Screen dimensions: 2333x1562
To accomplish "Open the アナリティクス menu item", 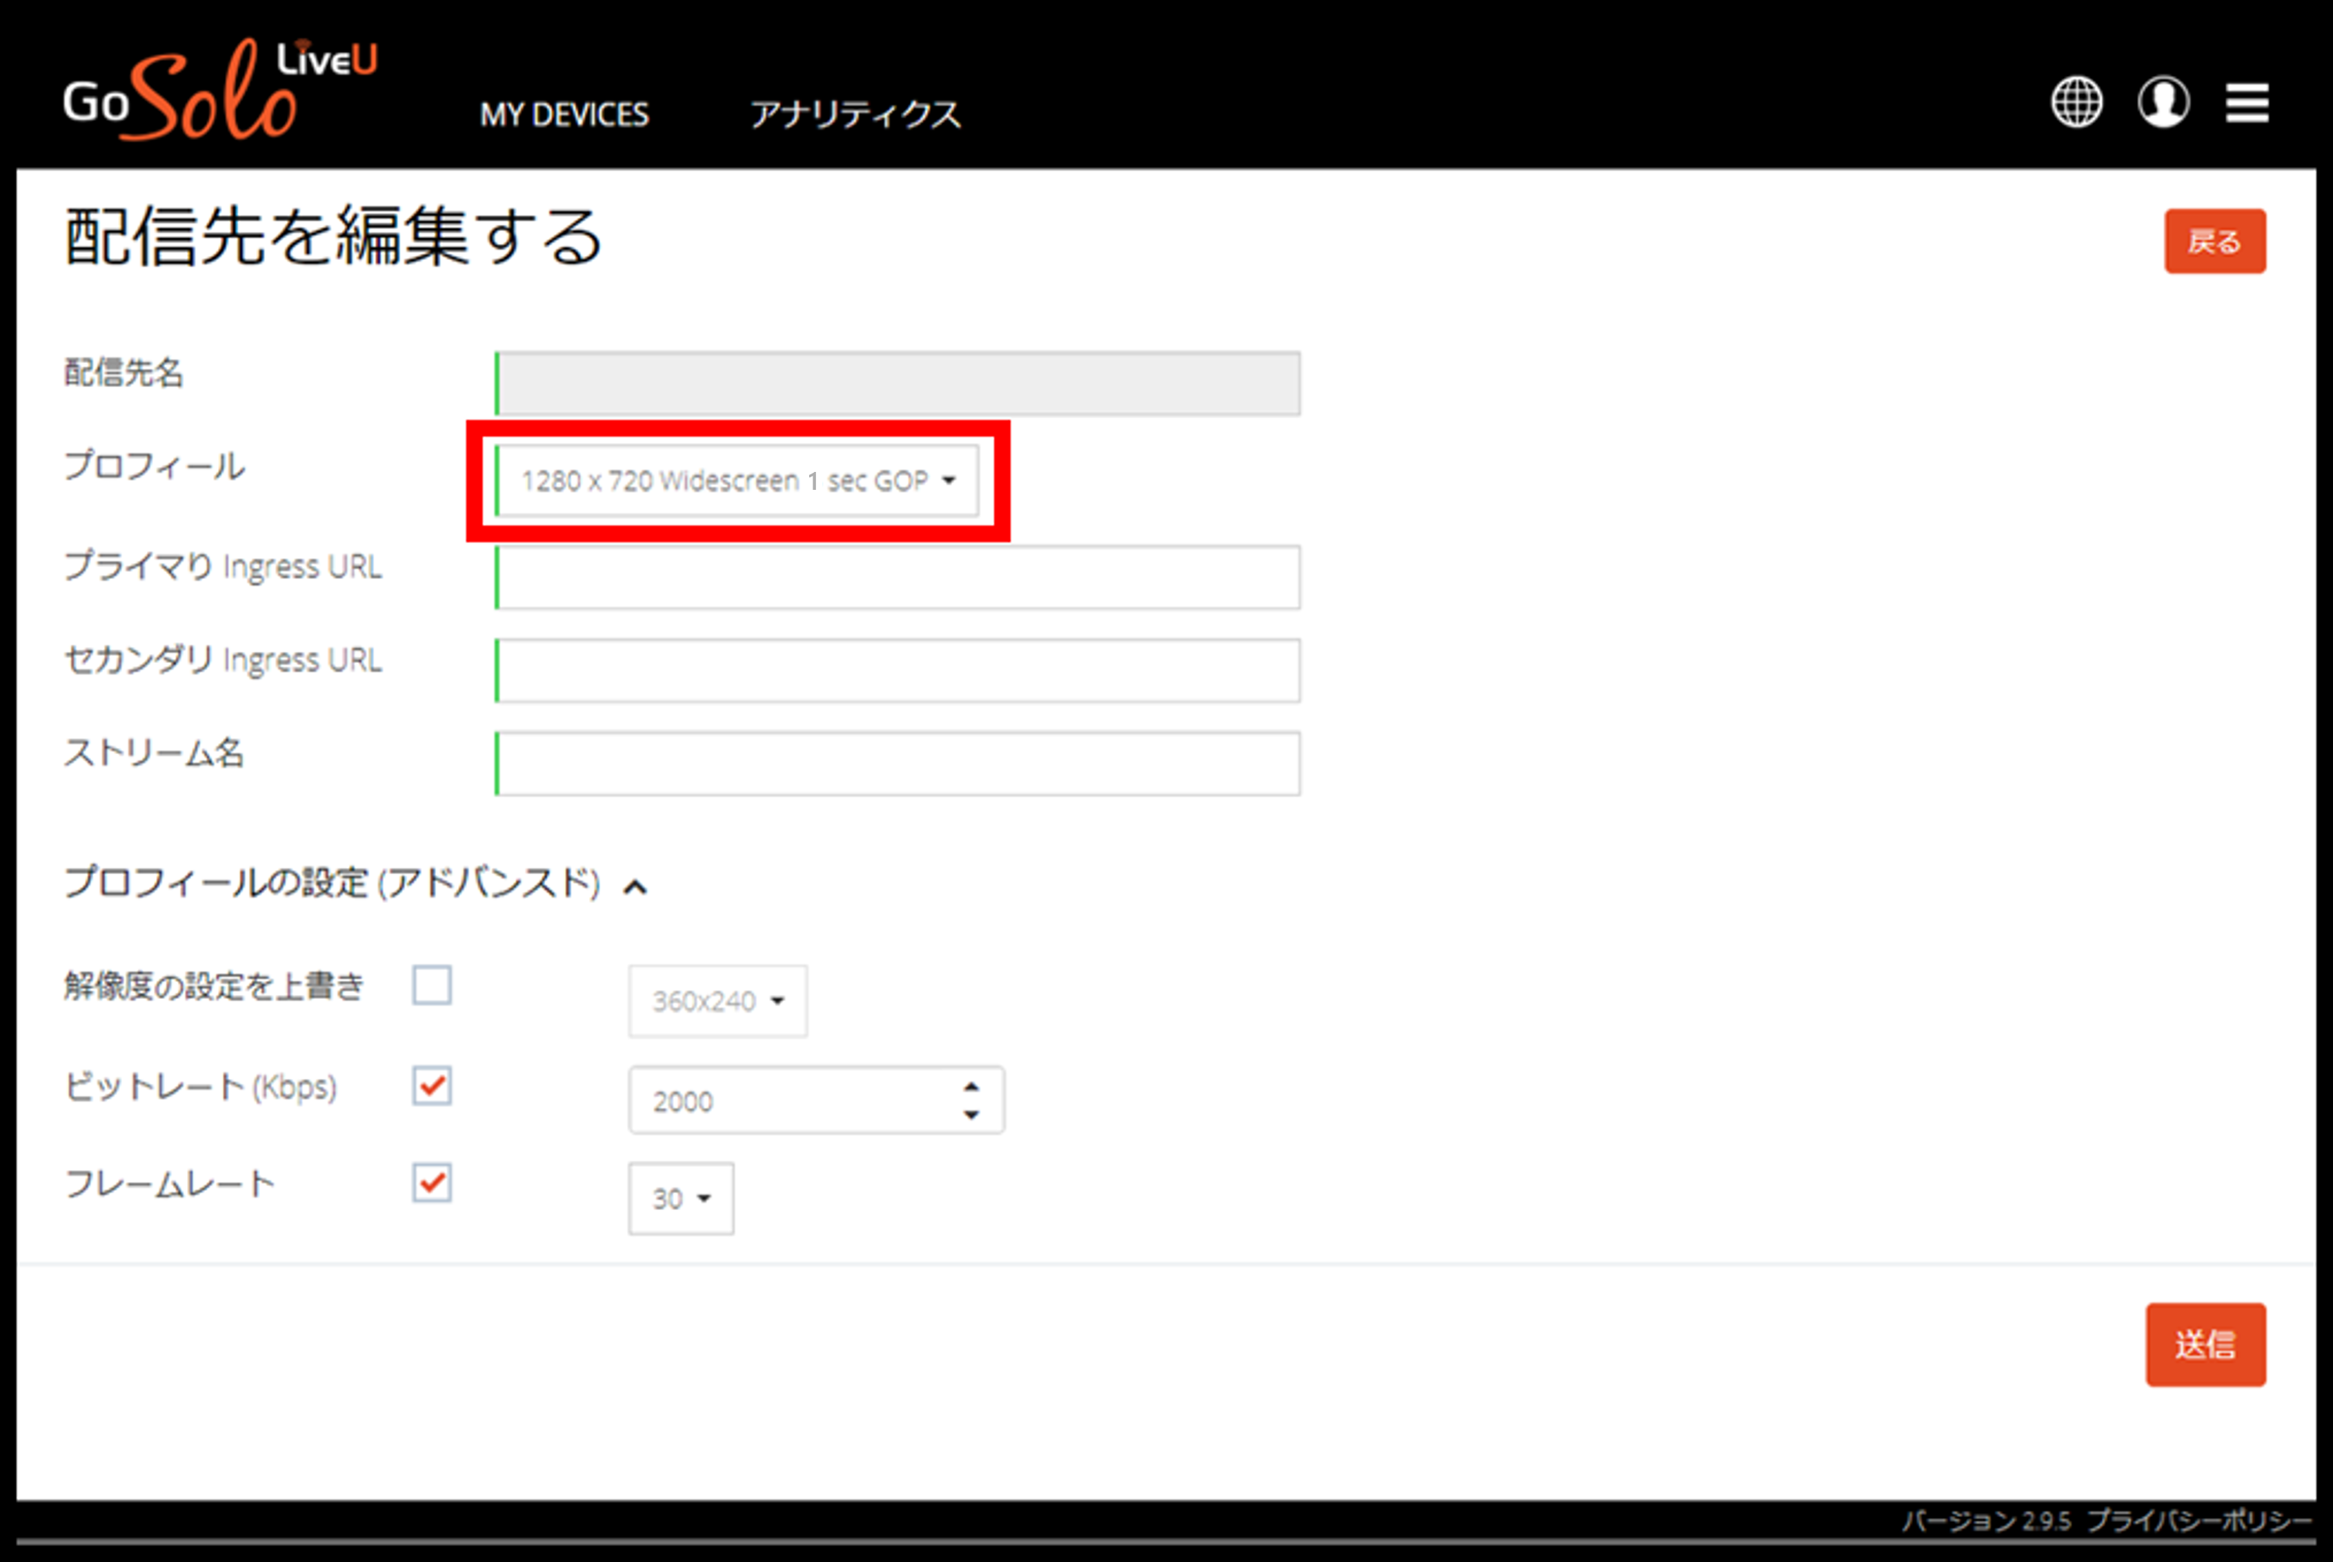I will click(x=855, y=115).
